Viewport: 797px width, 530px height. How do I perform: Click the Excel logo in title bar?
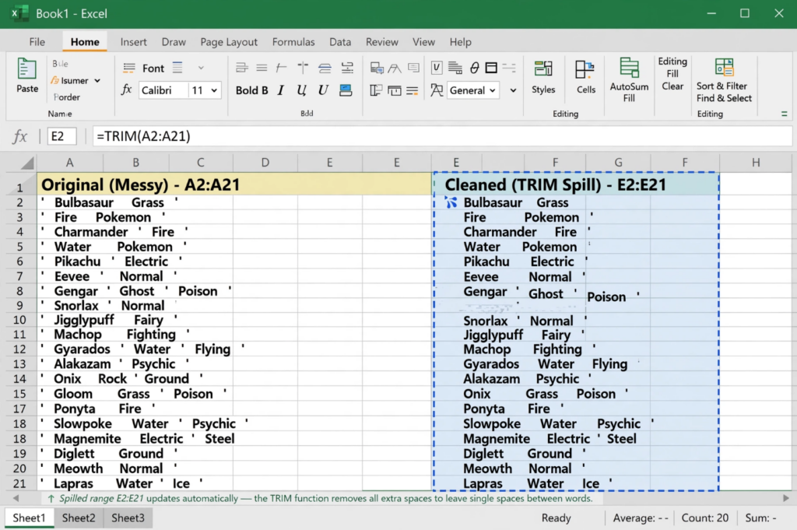(x=19, y=13)
